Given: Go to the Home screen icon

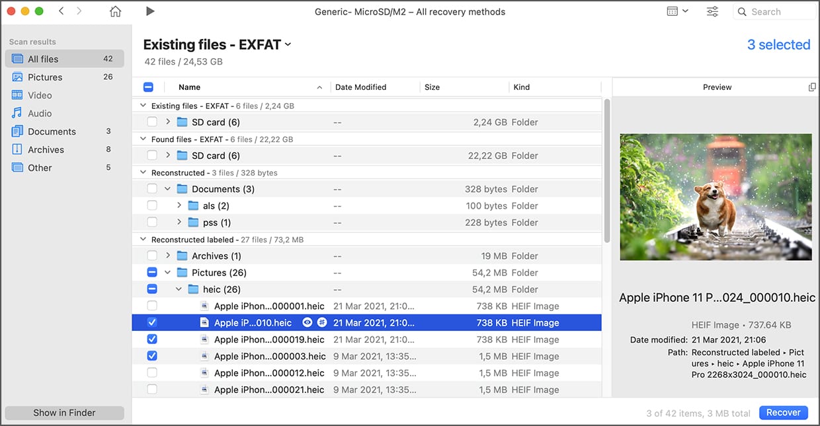Looking at the screenshot, I should 115,11.
